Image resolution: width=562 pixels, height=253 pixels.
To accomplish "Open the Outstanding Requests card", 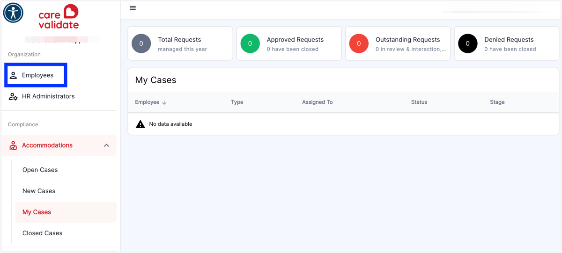I will tap(398, 43).
